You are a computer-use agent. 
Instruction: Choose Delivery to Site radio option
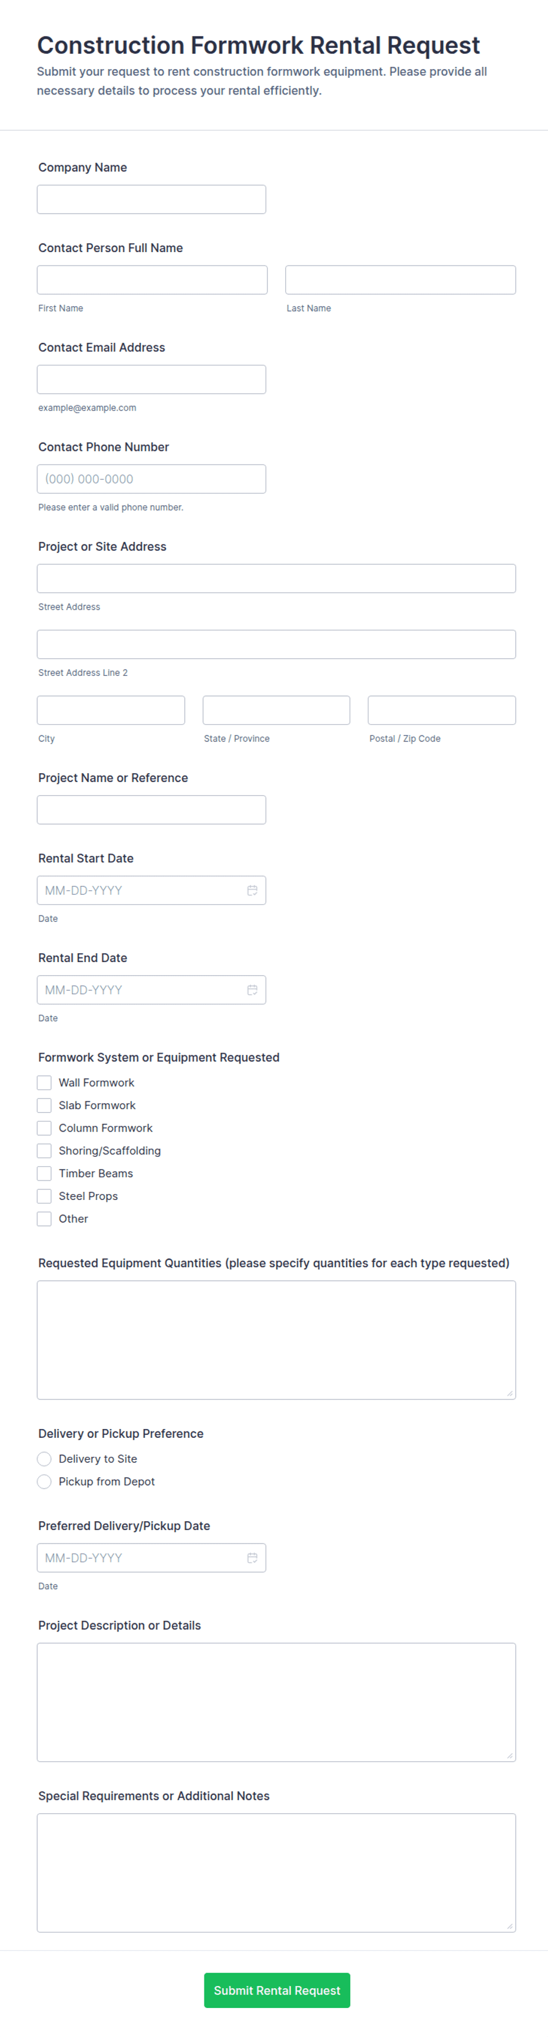click(x=44, y=1459)
